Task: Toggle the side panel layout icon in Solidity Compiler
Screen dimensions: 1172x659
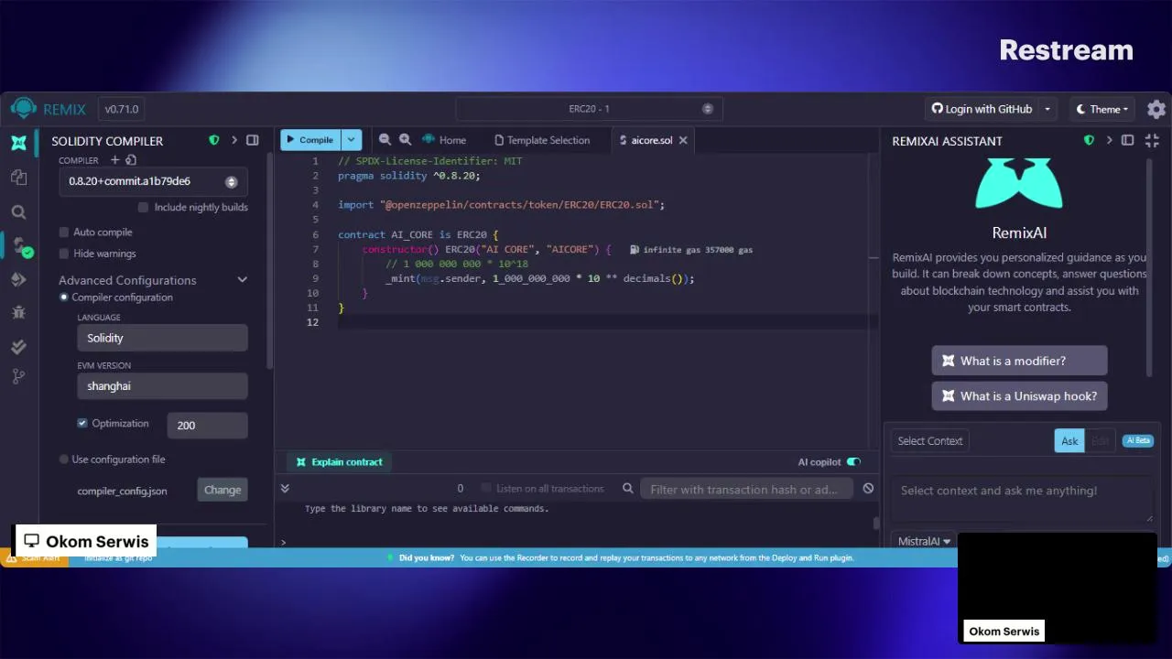Action: coord(253,140)
